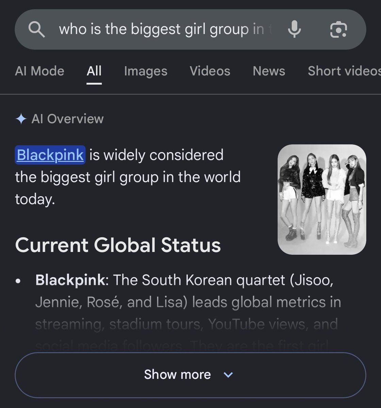Edit the search query text field
Screen dimensions: 381x408
coord(166,29)
